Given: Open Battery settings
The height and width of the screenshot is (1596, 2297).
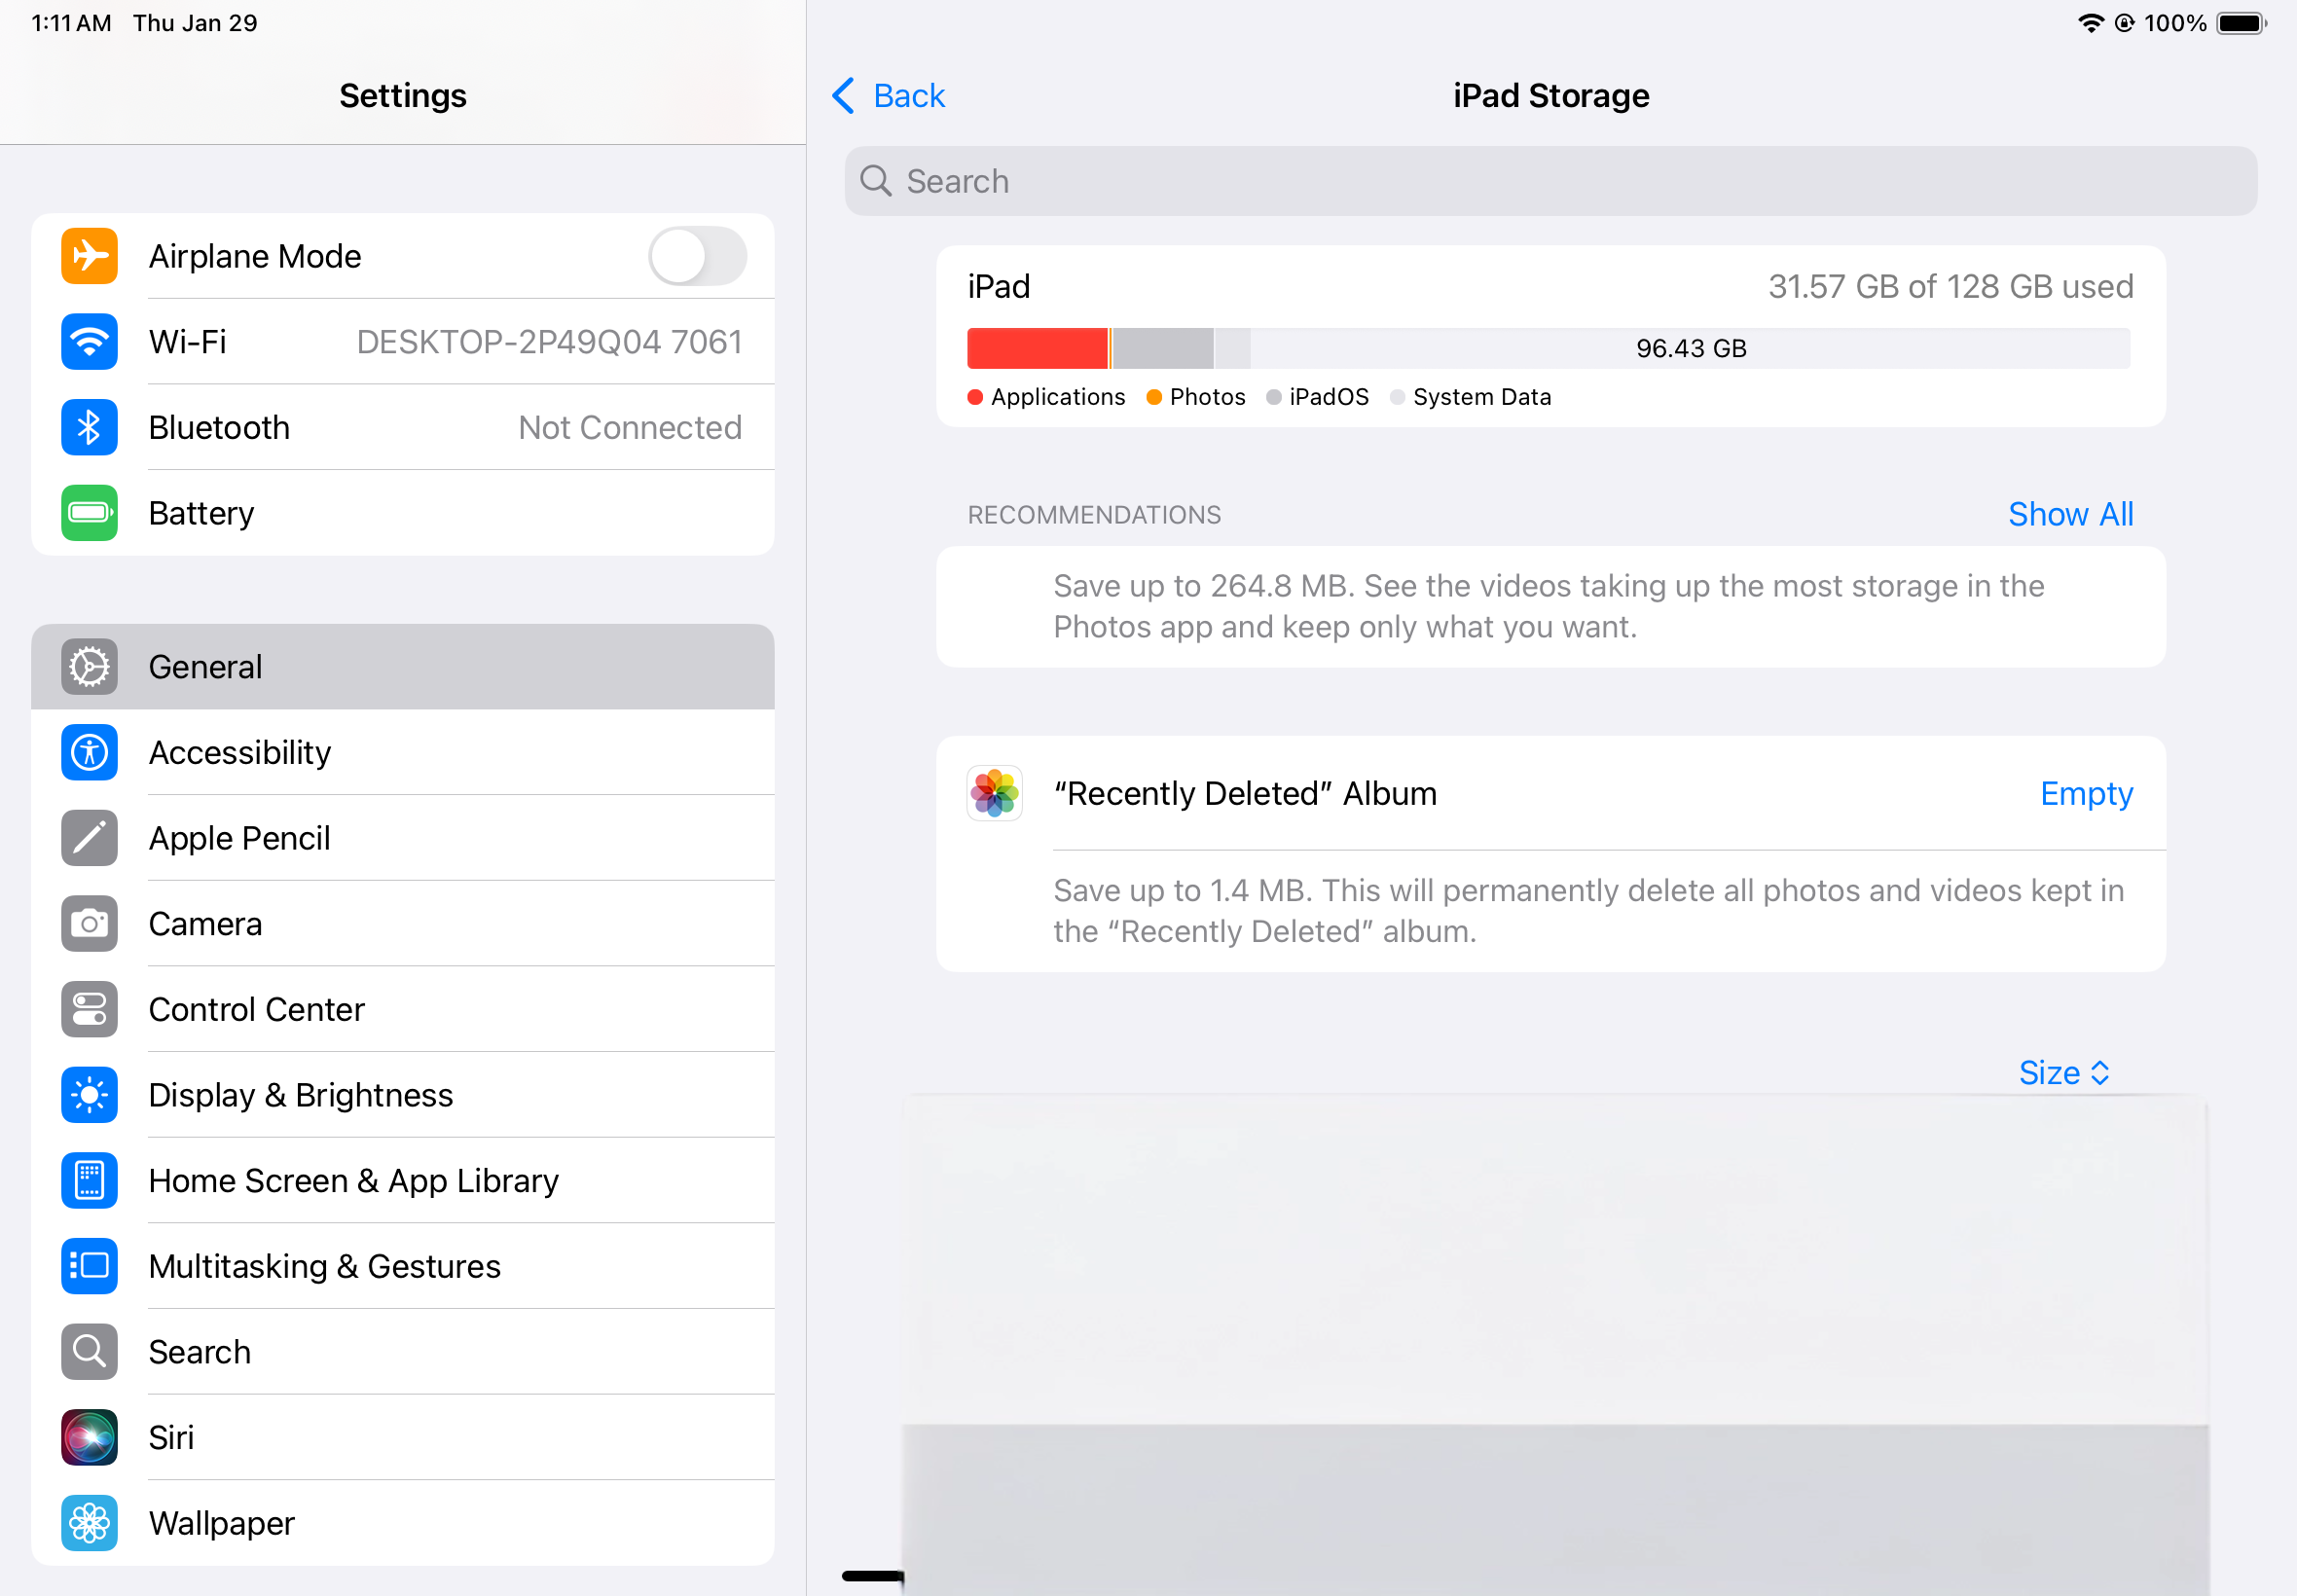Looking at the screenshot, I should click(403, 513).
